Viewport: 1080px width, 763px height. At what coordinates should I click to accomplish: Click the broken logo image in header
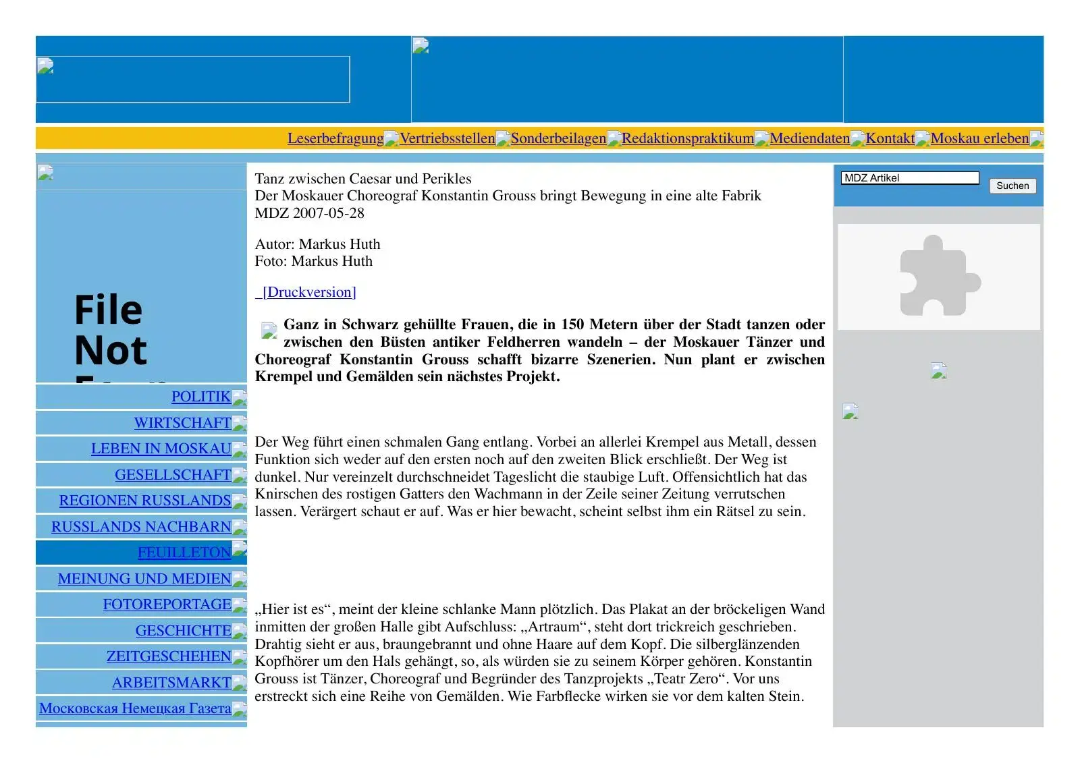(x=193, y=79)
